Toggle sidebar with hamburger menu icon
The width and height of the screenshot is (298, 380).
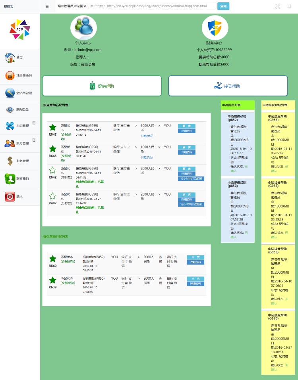pos(47,6)
